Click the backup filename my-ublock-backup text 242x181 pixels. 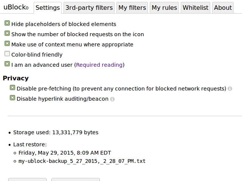tap(82, 161)
